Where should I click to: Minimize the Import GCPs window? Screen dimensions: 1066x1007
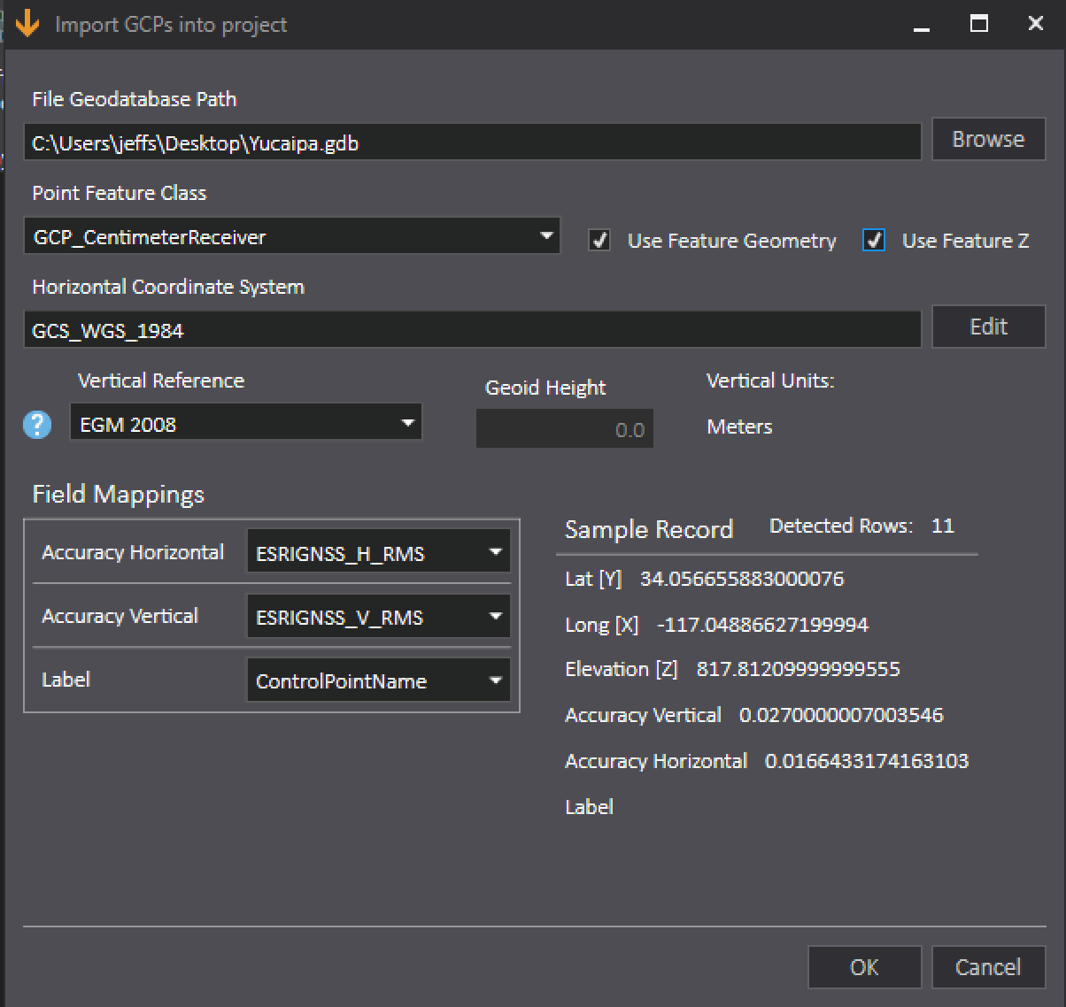click(x=922, y=25)
